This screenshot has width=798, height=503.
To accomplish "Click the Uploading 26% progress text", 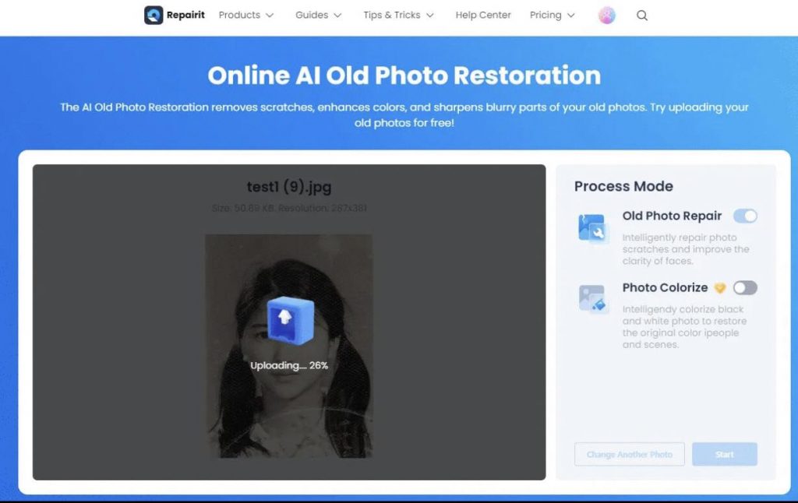I will click(289, 365).
